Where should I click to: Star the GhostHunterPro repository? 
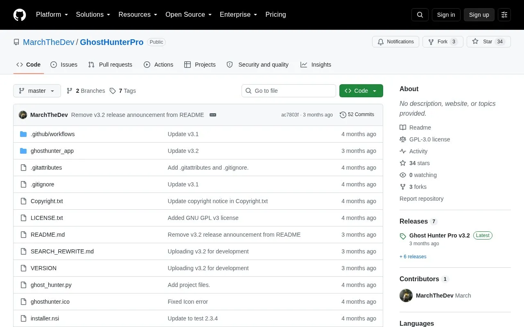coord(489,42)
